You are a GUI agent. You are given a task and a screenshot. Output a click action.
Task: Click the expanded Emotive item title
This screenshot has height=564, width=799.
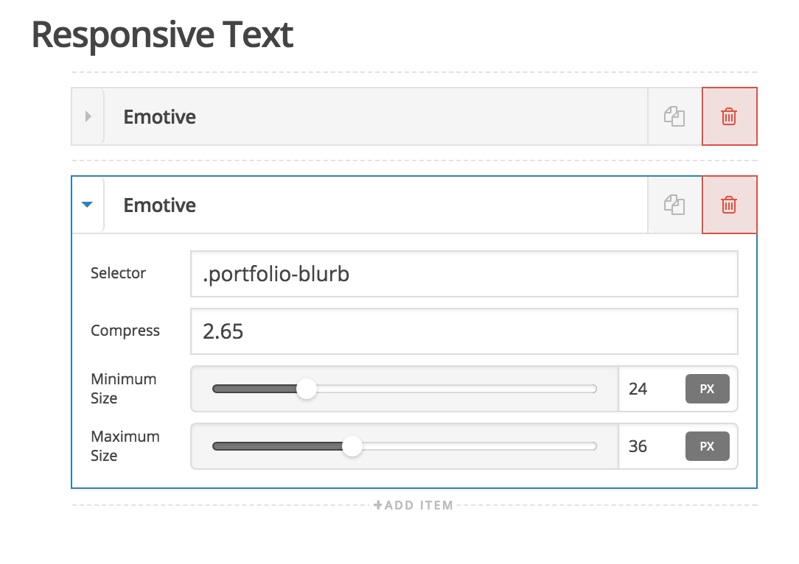[159, 205]
